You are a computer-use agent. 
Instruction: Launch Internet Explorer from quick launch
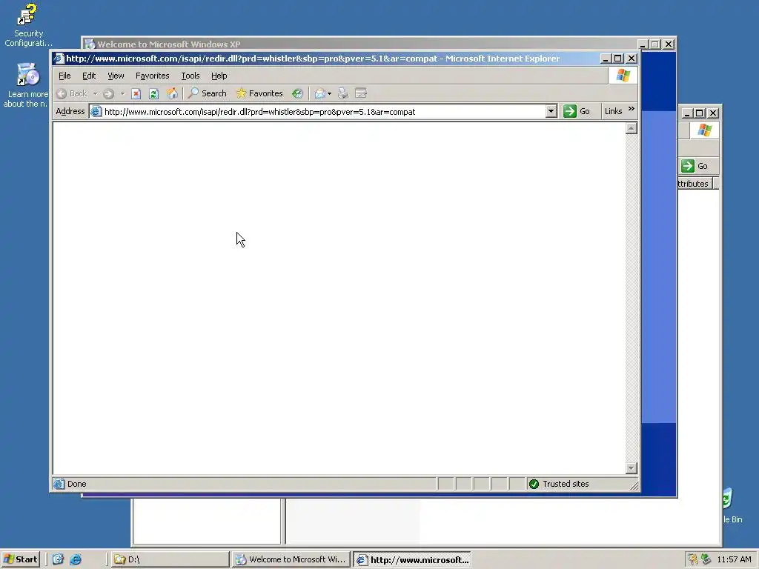[x=76, y=559]
